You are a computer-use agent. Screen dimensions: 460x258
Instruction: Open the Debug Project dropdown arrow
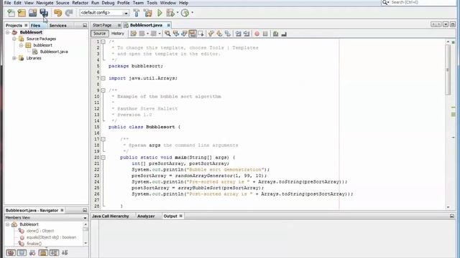(x=178, y=13)
